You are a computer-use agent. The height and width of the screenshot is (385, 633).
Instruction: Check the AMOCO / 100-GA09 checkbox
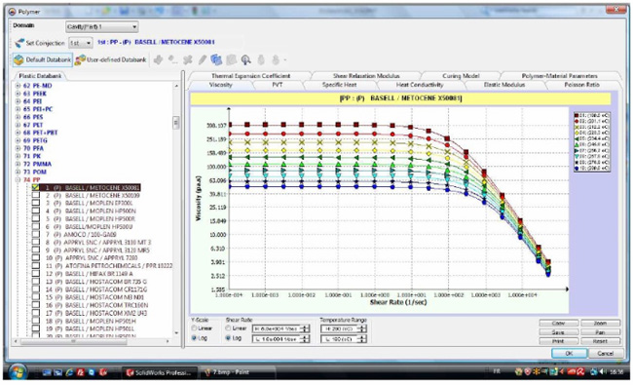point(36,234)
